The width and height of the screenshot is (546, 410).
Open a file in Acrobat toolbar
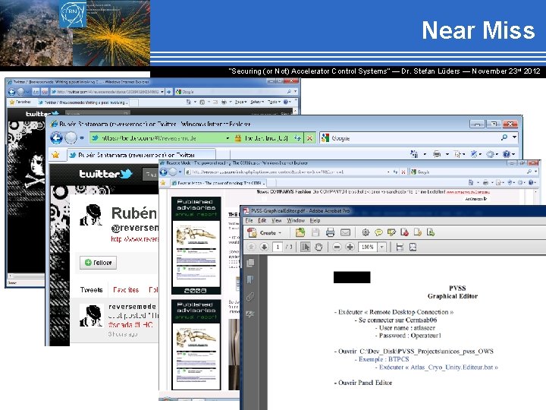[300, 232]
